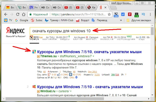Open the home page via the house icon
The image size is (156, 102).
coord(24,15)
